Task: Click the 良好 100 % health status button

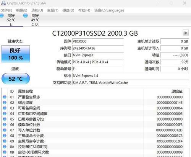Action: point(16,54)
